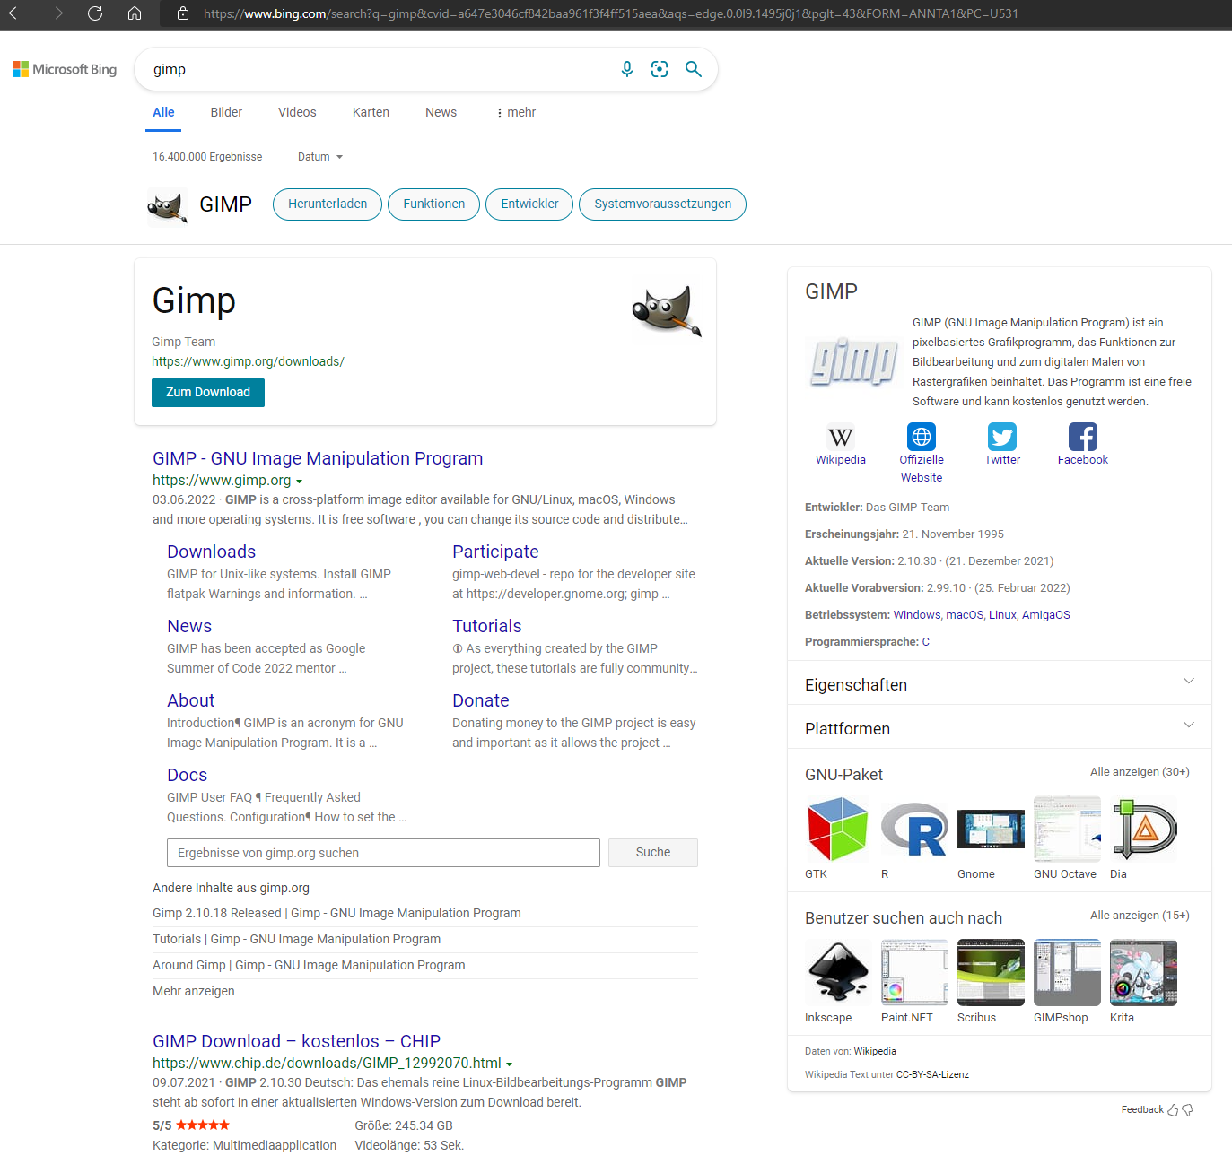Click the Funktionen pill button

point(434,204)
